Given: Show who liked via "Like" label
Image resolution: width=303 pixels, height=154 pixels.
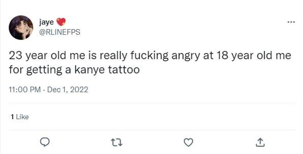Looking at the screenshot, I should pyautogui.click(x=22, y=117).
